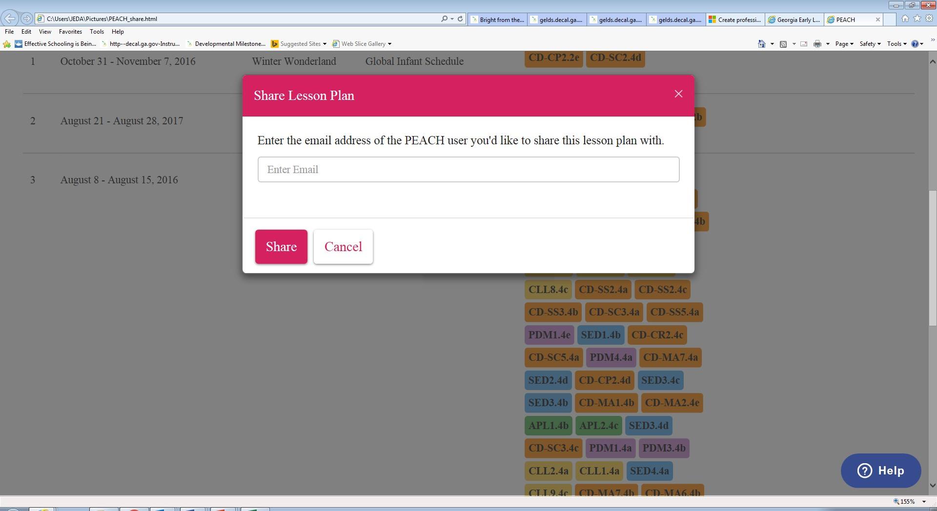Go forward with browser forward arrow

point(27,19)
